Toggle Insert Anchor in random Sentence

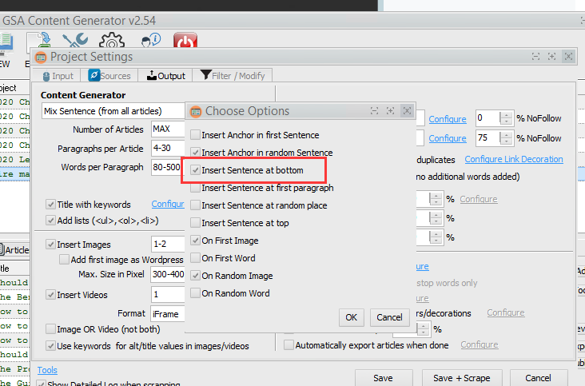[195, 152]
